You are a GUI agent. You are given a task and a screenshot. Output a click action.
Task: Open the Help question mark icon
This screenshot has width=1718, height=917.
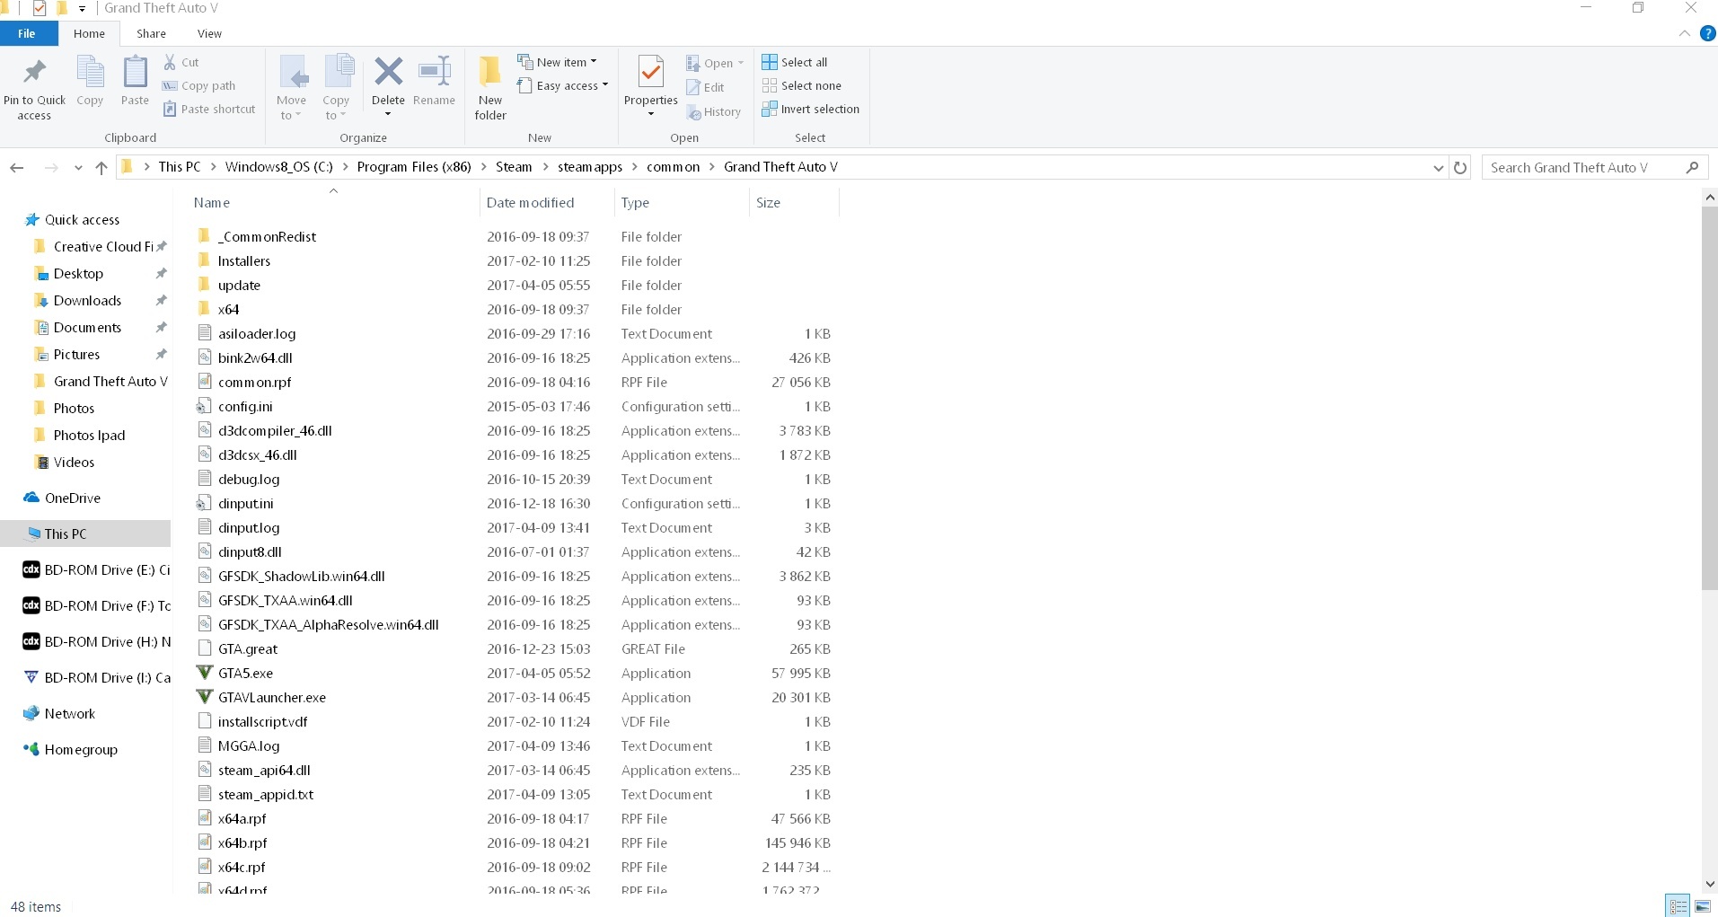point(1708,33)
